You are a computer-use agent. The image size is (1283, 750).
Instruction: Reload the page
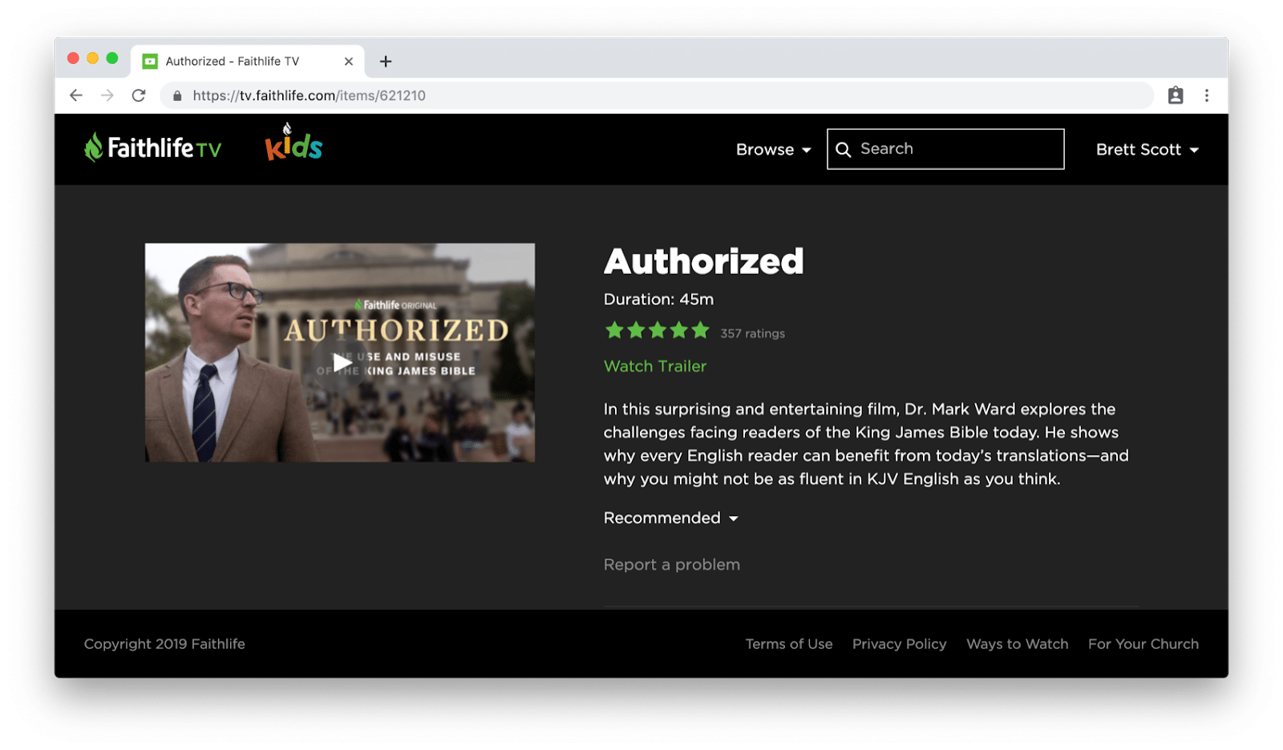pyautogui.click(x=139, y=95)
